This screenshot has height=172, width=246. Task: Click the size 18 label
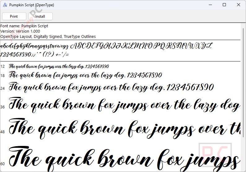point(2,76)
